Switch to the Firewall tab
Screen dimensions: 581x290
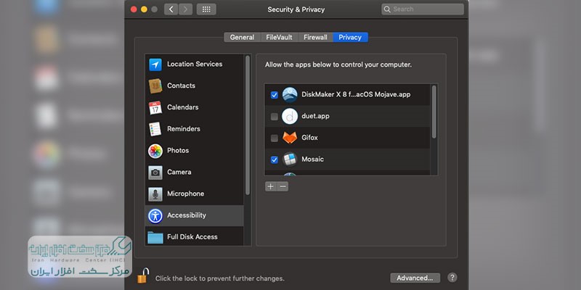pyautogui.click(x=315, y=38)
